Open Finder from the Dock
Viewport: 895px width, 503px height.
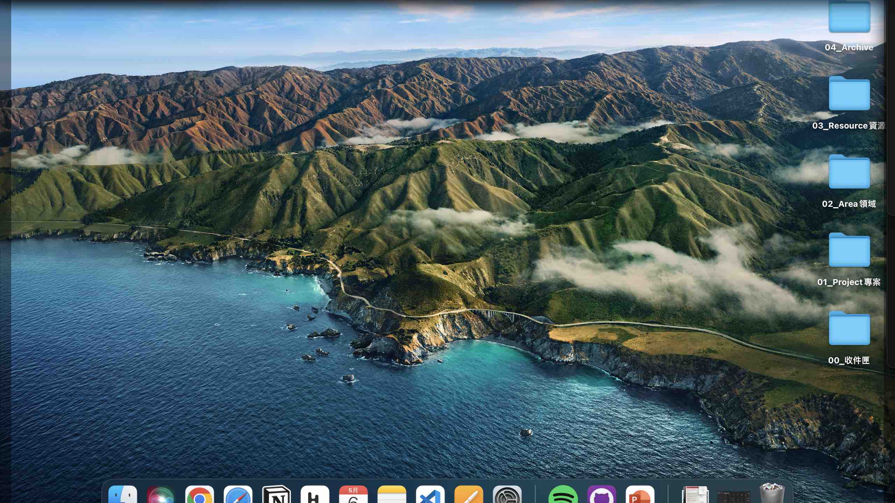pyautogui.click(x=123, y=494)
